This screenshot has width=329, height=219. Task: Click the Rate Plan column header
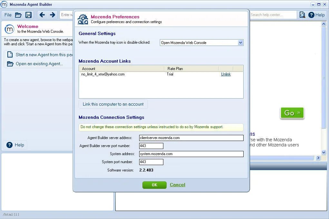tap(191, 69)
